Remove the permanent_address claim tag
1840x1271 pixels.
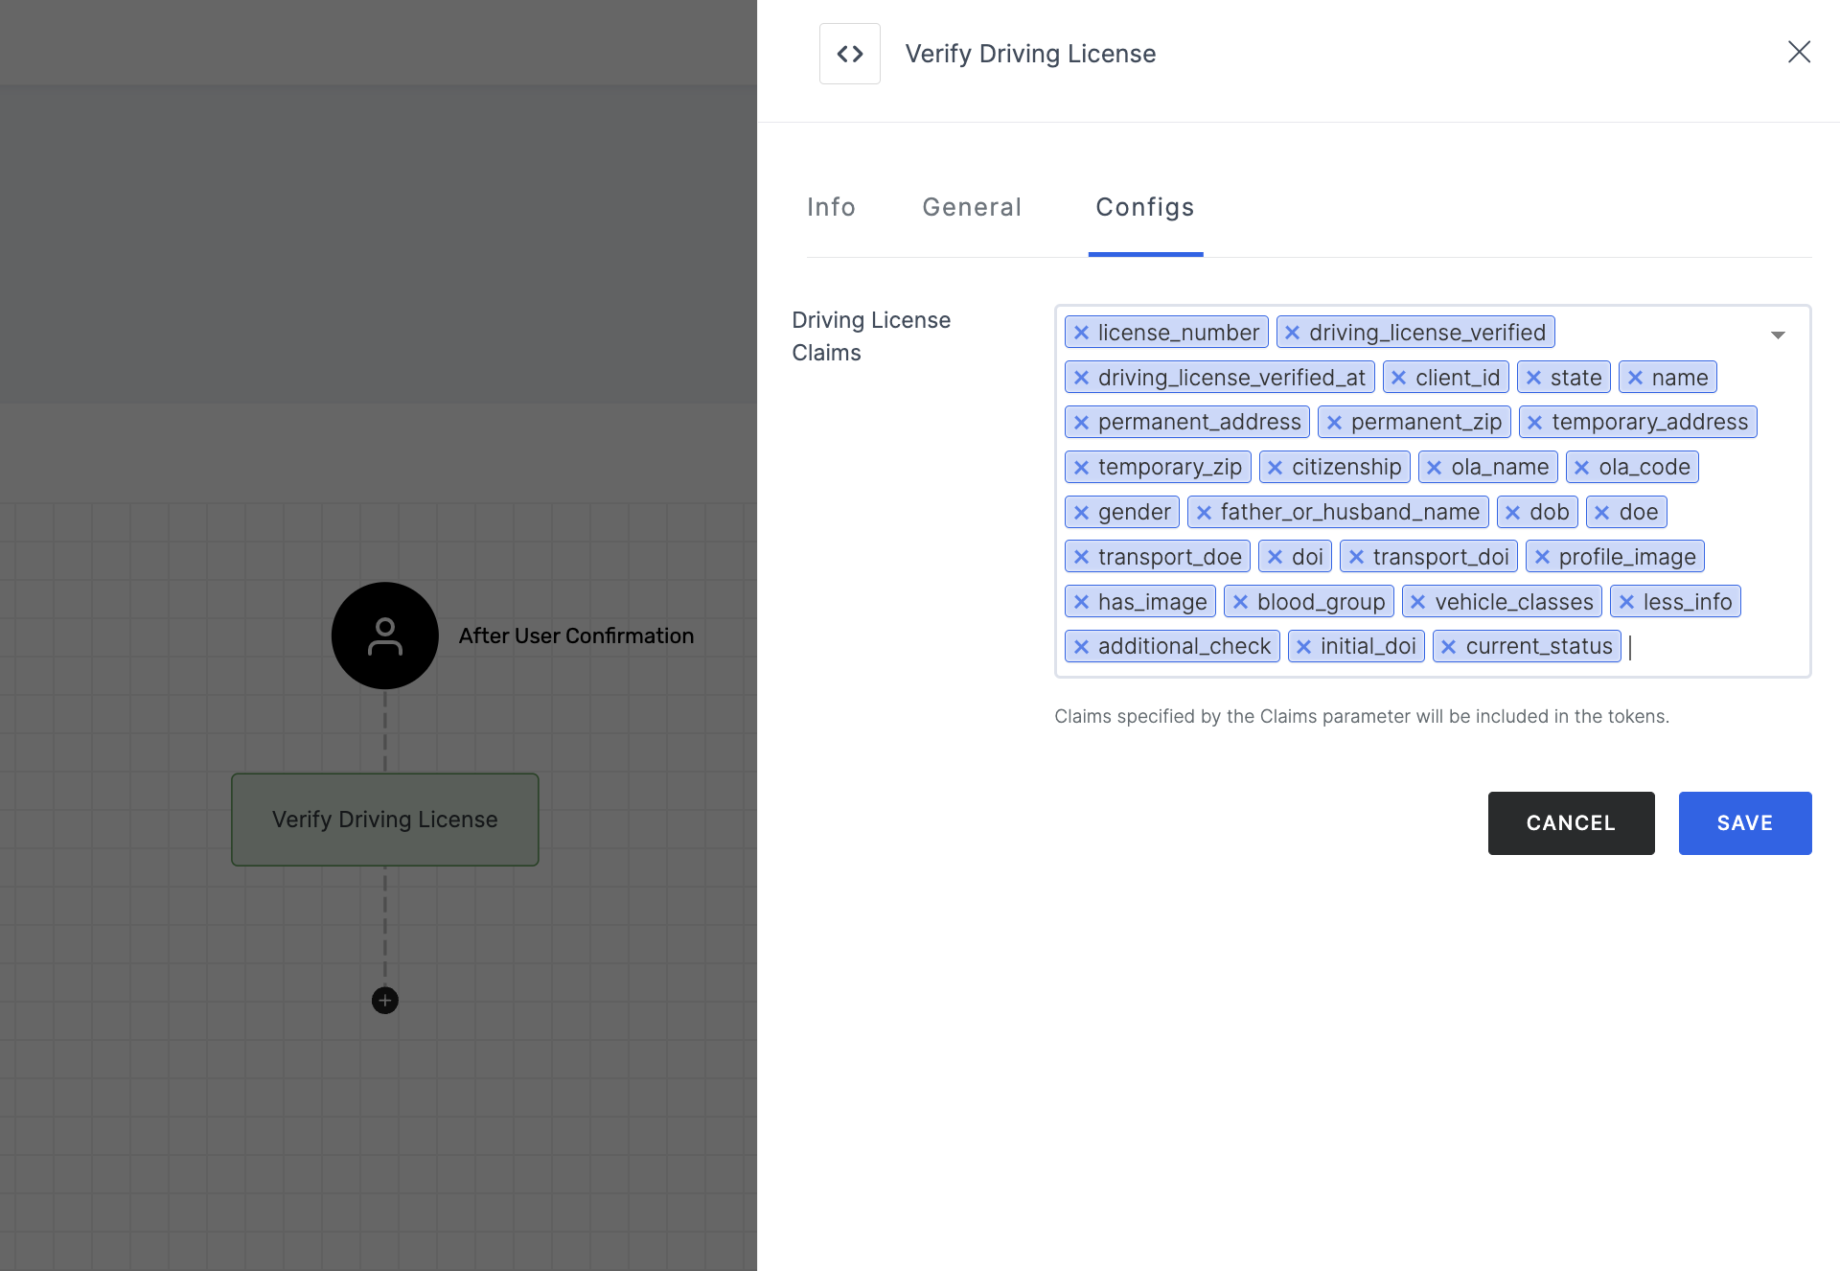pos(1081,423)
